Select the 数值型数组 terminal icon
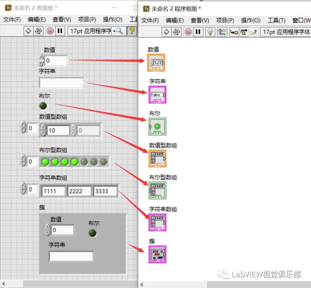311x288 pixels. pyautogui.click(x=157, y=158)
